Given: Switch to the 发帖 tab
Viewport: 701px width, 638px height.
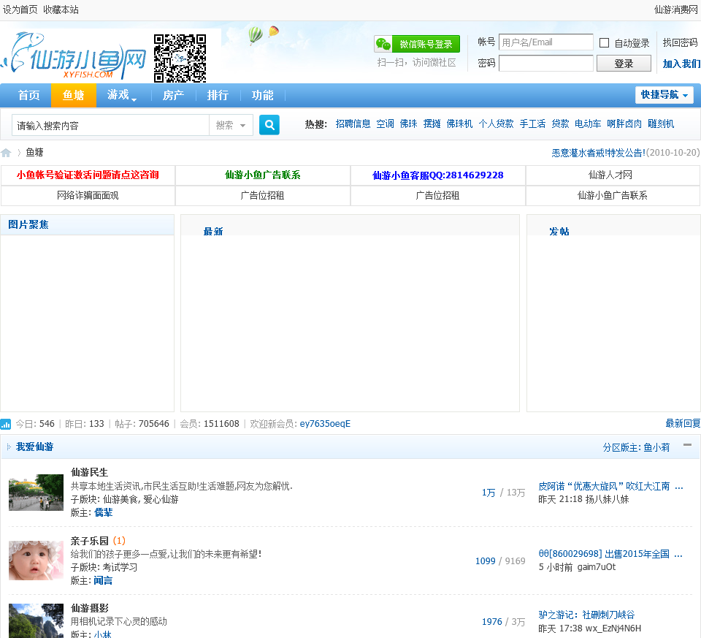Looking at the screenshot, I should tap(559, 231).
